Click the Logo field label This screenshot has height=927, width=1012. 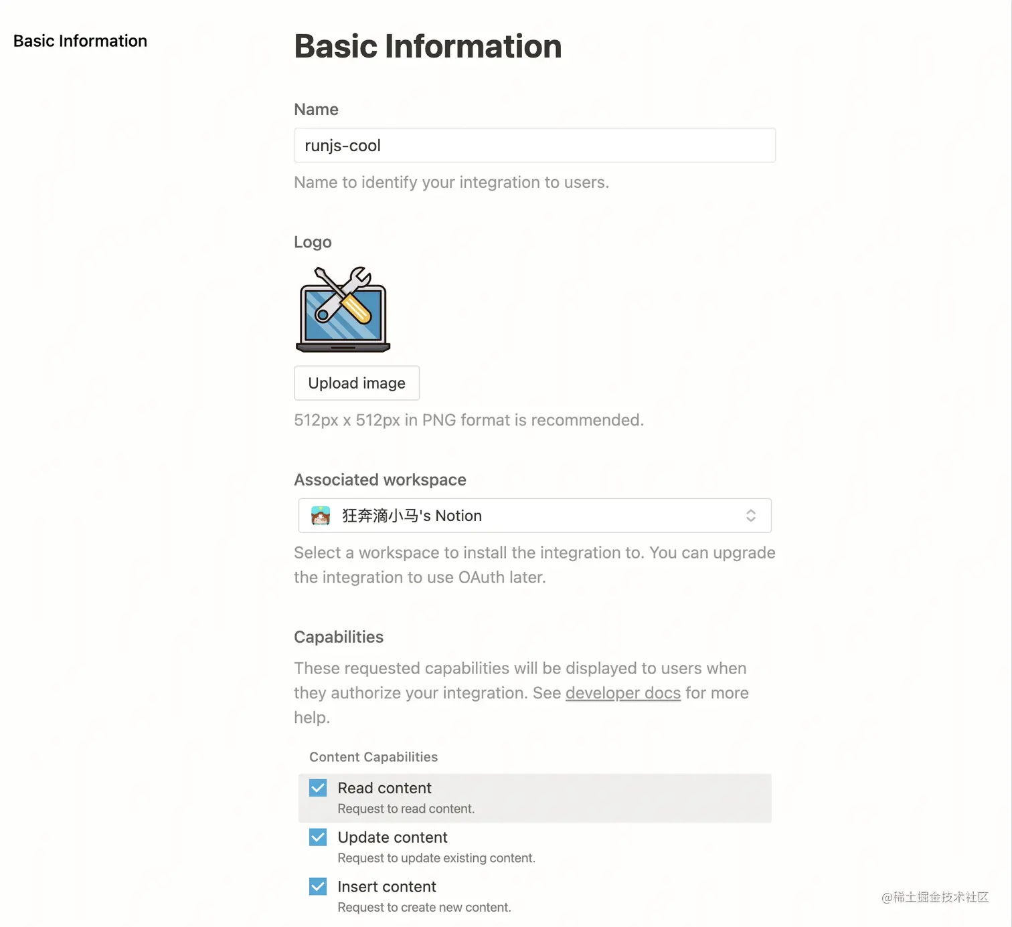(x=313, y=242)
